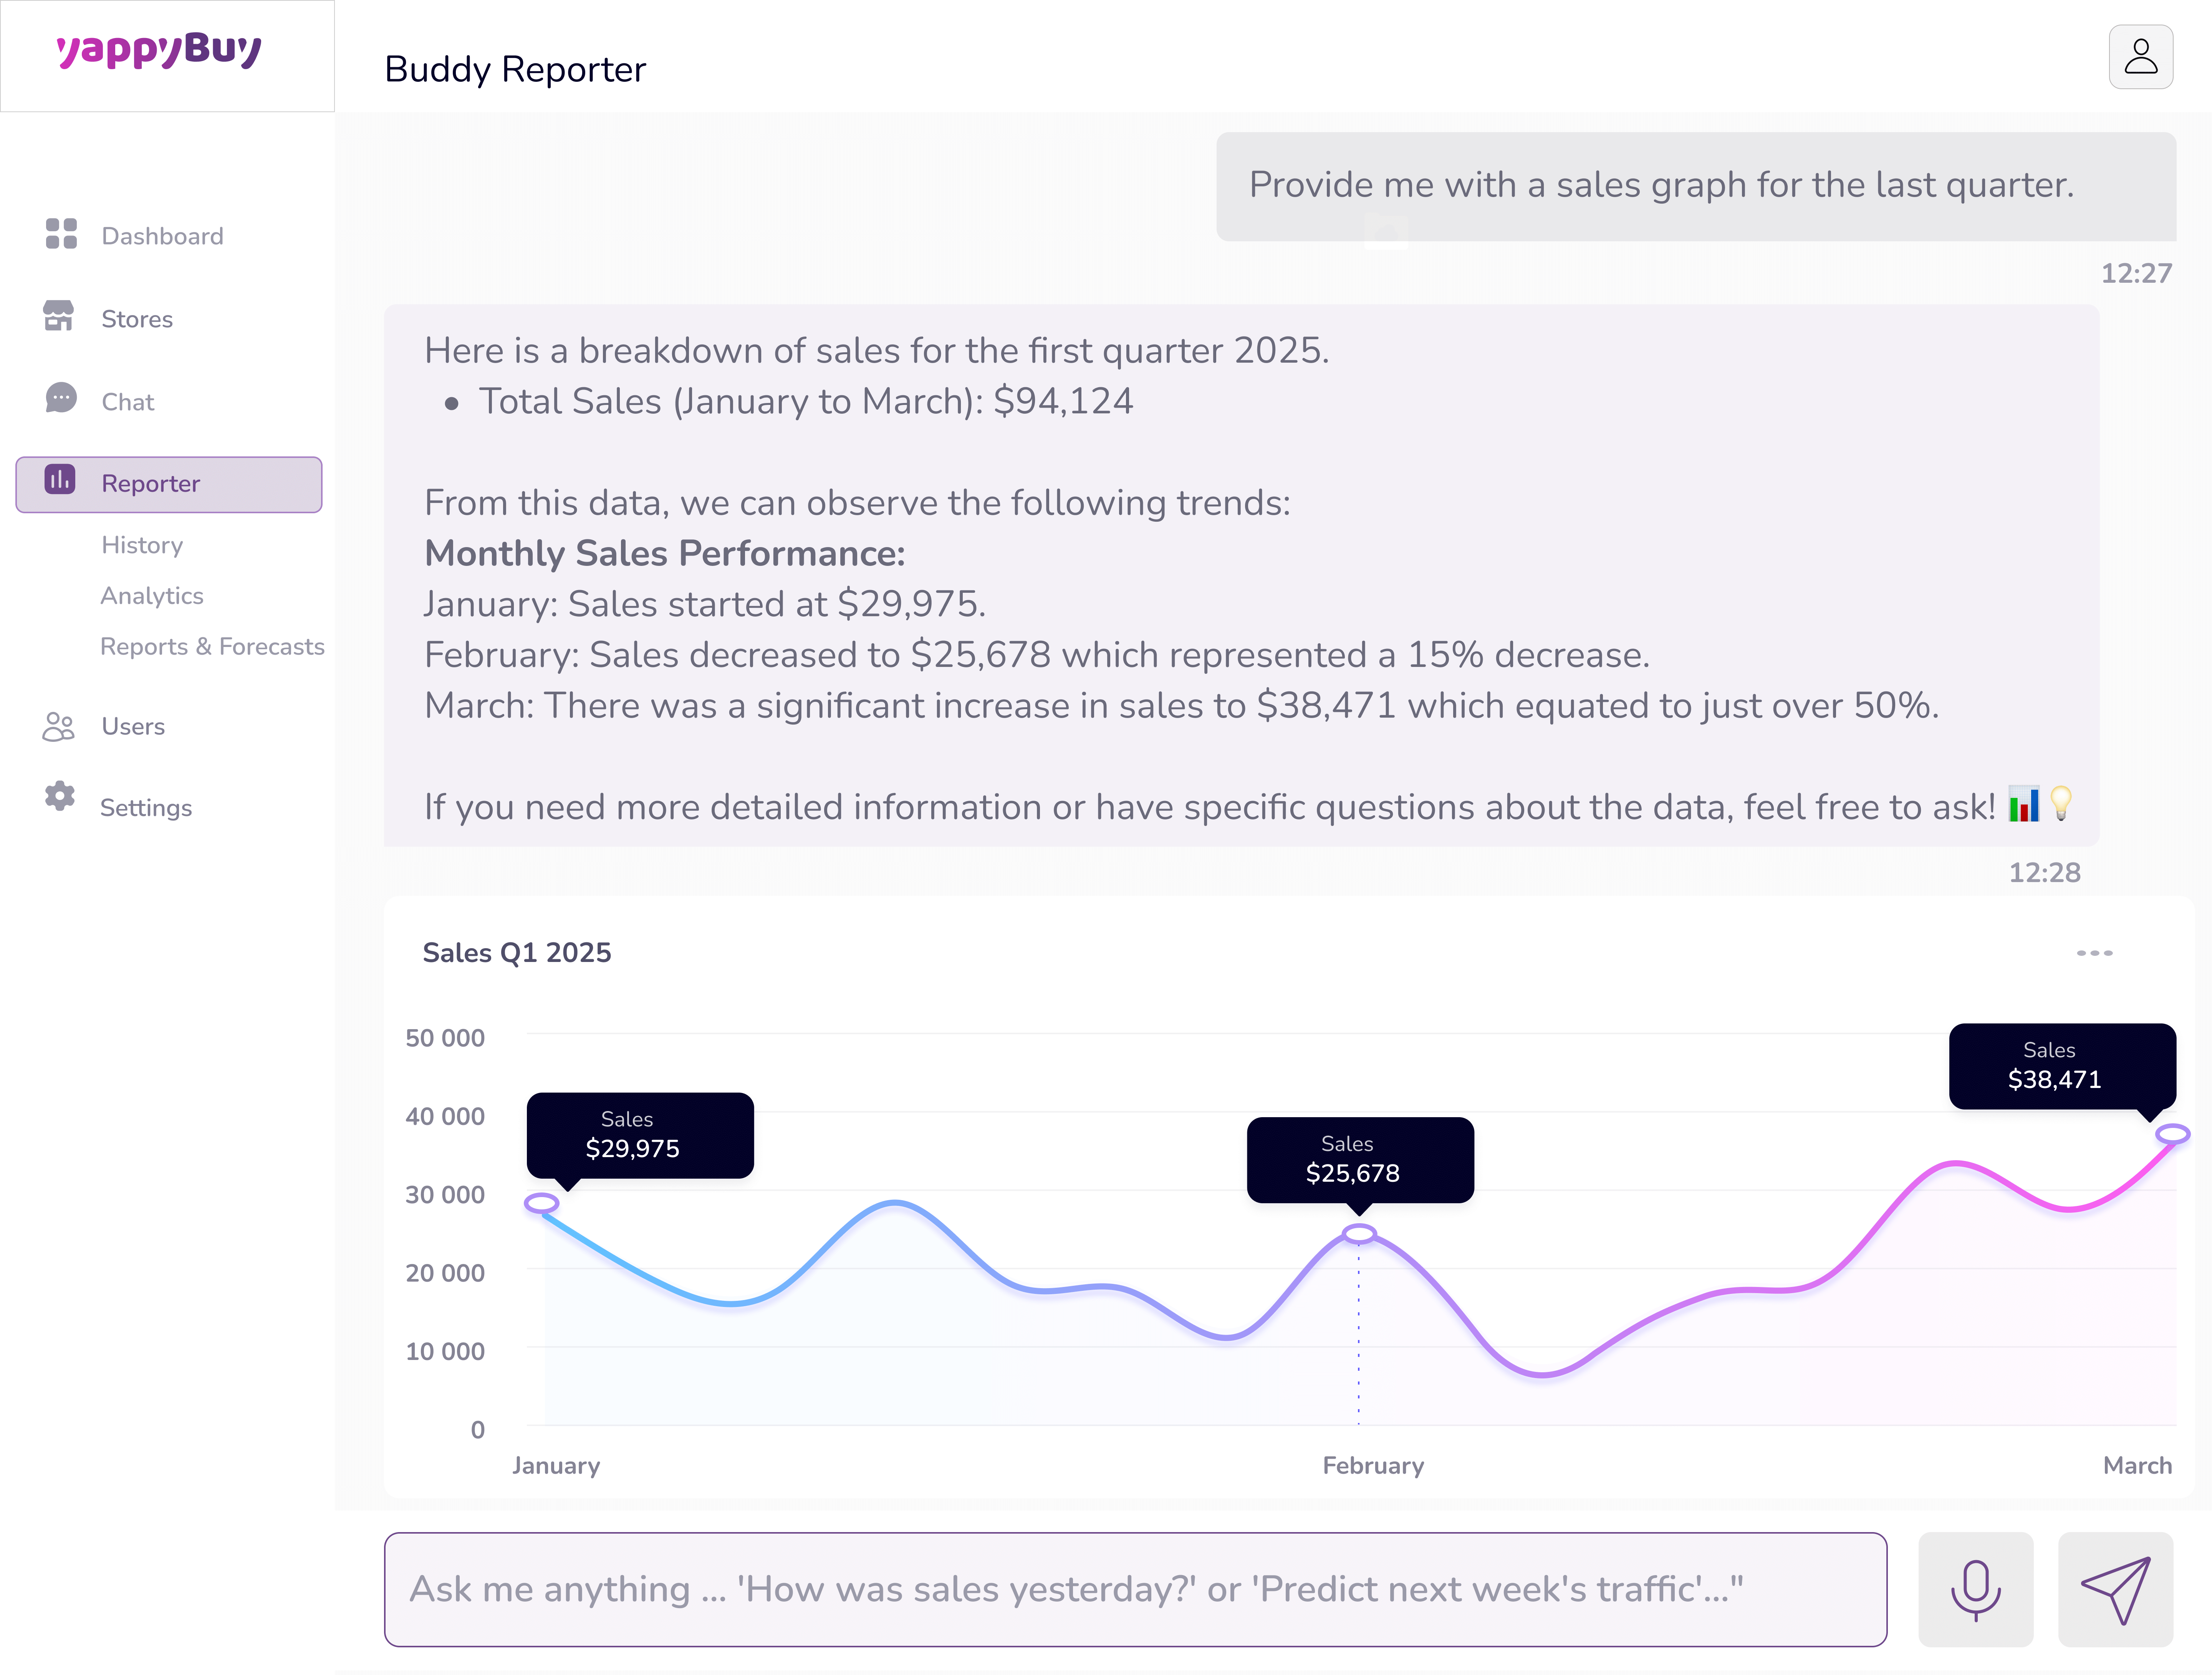Go to Analytics submenu item
Image resolution: width=2212 pixels, height=1675 pixels.
(x=152, y=596)
